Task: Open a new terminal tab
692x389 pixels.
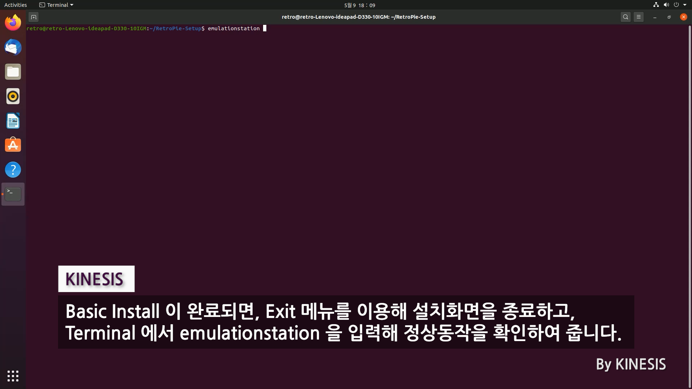Action: (34, 17)
